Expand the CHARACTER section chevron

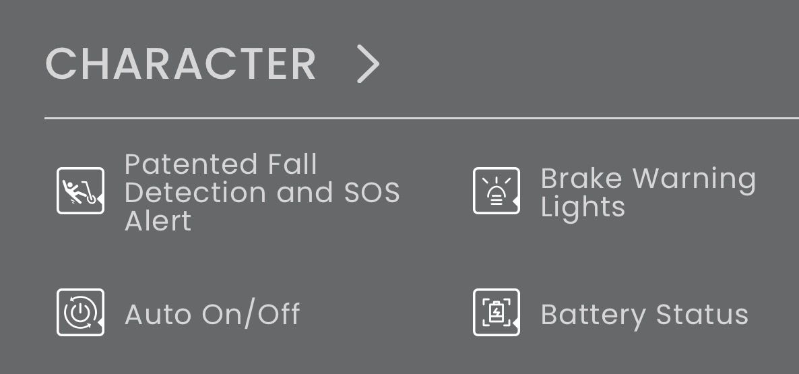pyautogui.click(x=367, y=65)
